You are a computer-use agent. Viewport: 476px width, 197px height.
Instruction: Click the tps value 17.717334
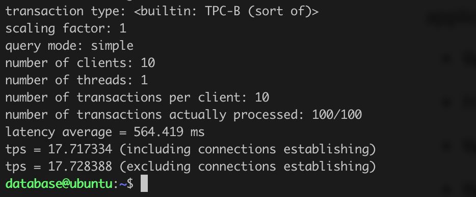tap(80, 149)
